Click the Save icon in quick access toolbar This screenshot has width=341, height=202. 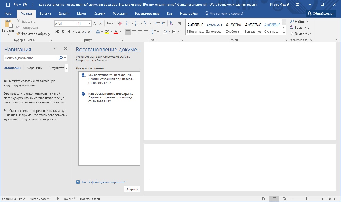pos(8,5)
